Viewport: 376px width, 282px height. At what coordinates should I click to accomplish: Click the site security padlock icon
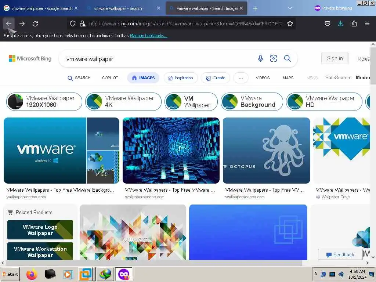(x=83, y=23)
